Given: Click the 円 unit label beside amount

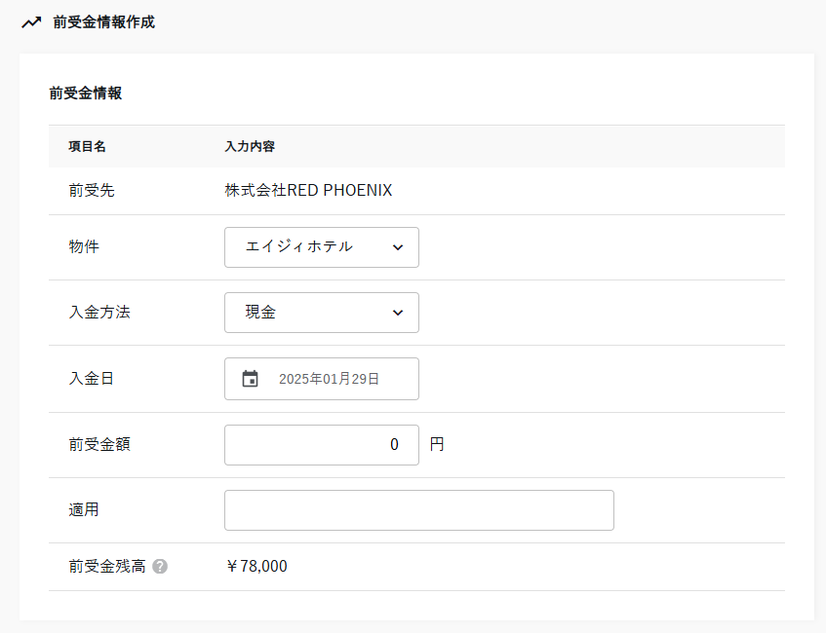Looking at the screenshot, I should 437,444.
